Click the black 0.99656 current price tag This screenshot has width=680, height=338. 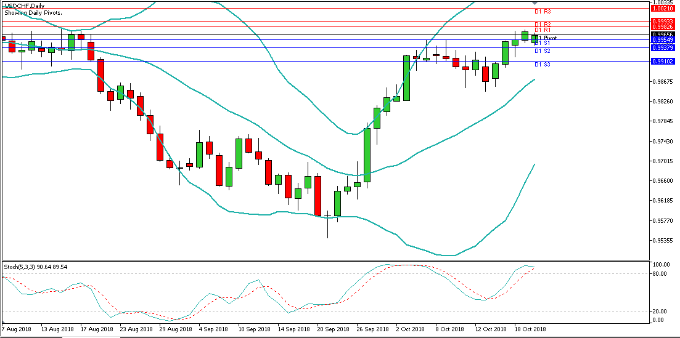pyautogui.click(x=664, y=35)
